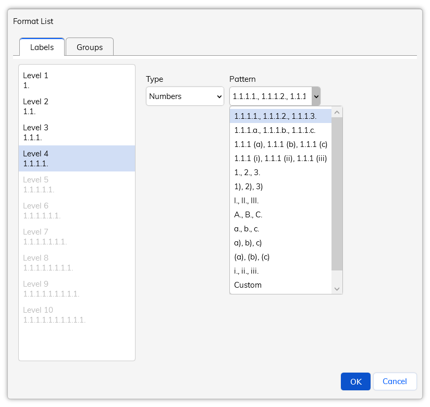This screenshot has width=430, height=407.
Task: Click the pattern list scroll up arrow
Action: pos(337,113)
